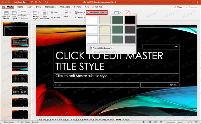The width and height of the screenshot is (201, 124).
Task: Click the Insert Layout icon
Action: 14,13
